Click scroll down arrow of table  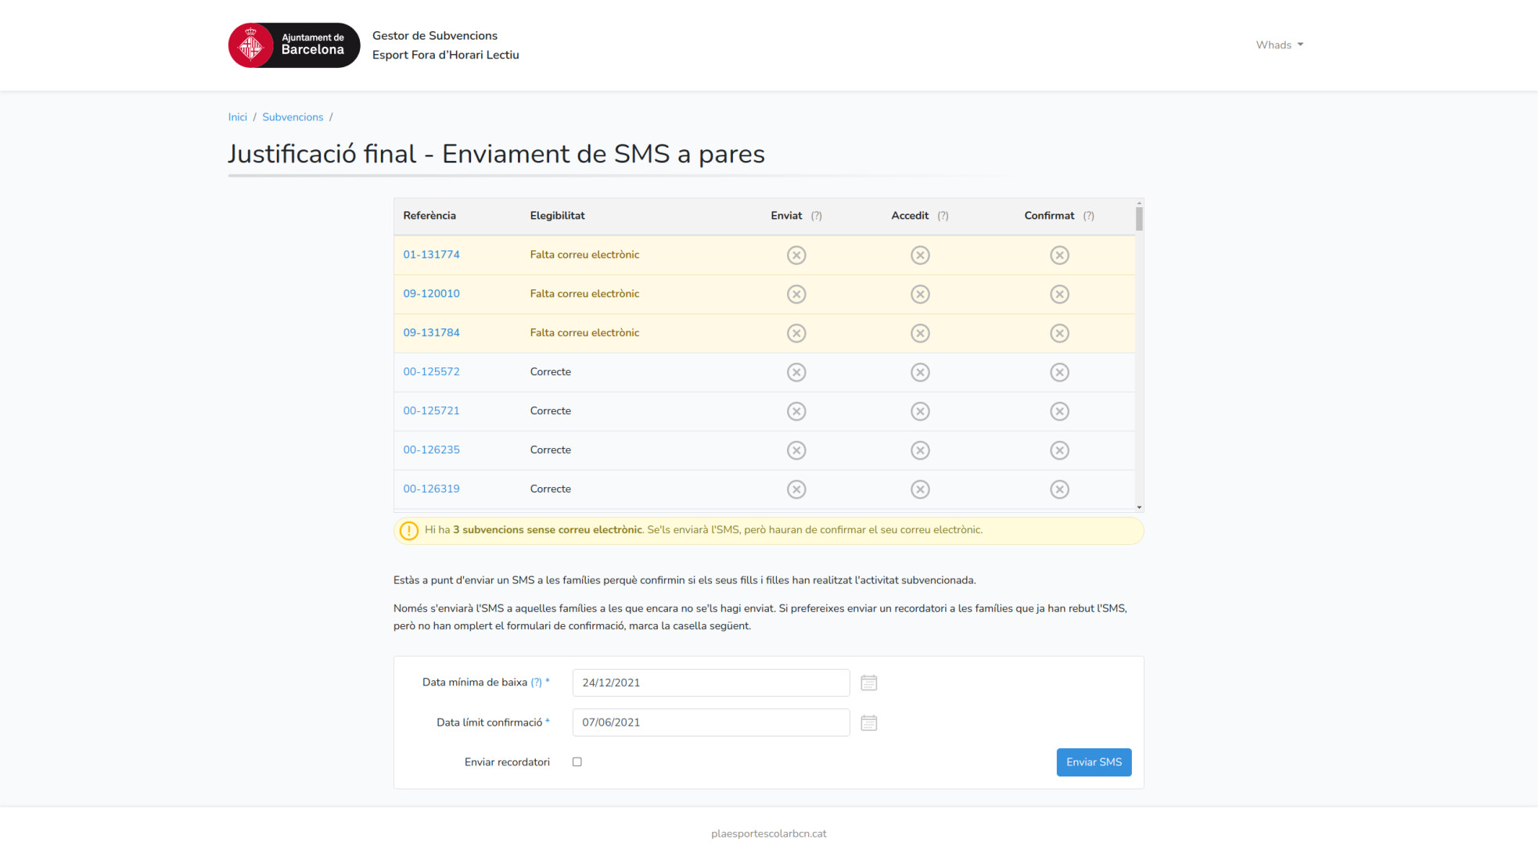point(1139,507)
